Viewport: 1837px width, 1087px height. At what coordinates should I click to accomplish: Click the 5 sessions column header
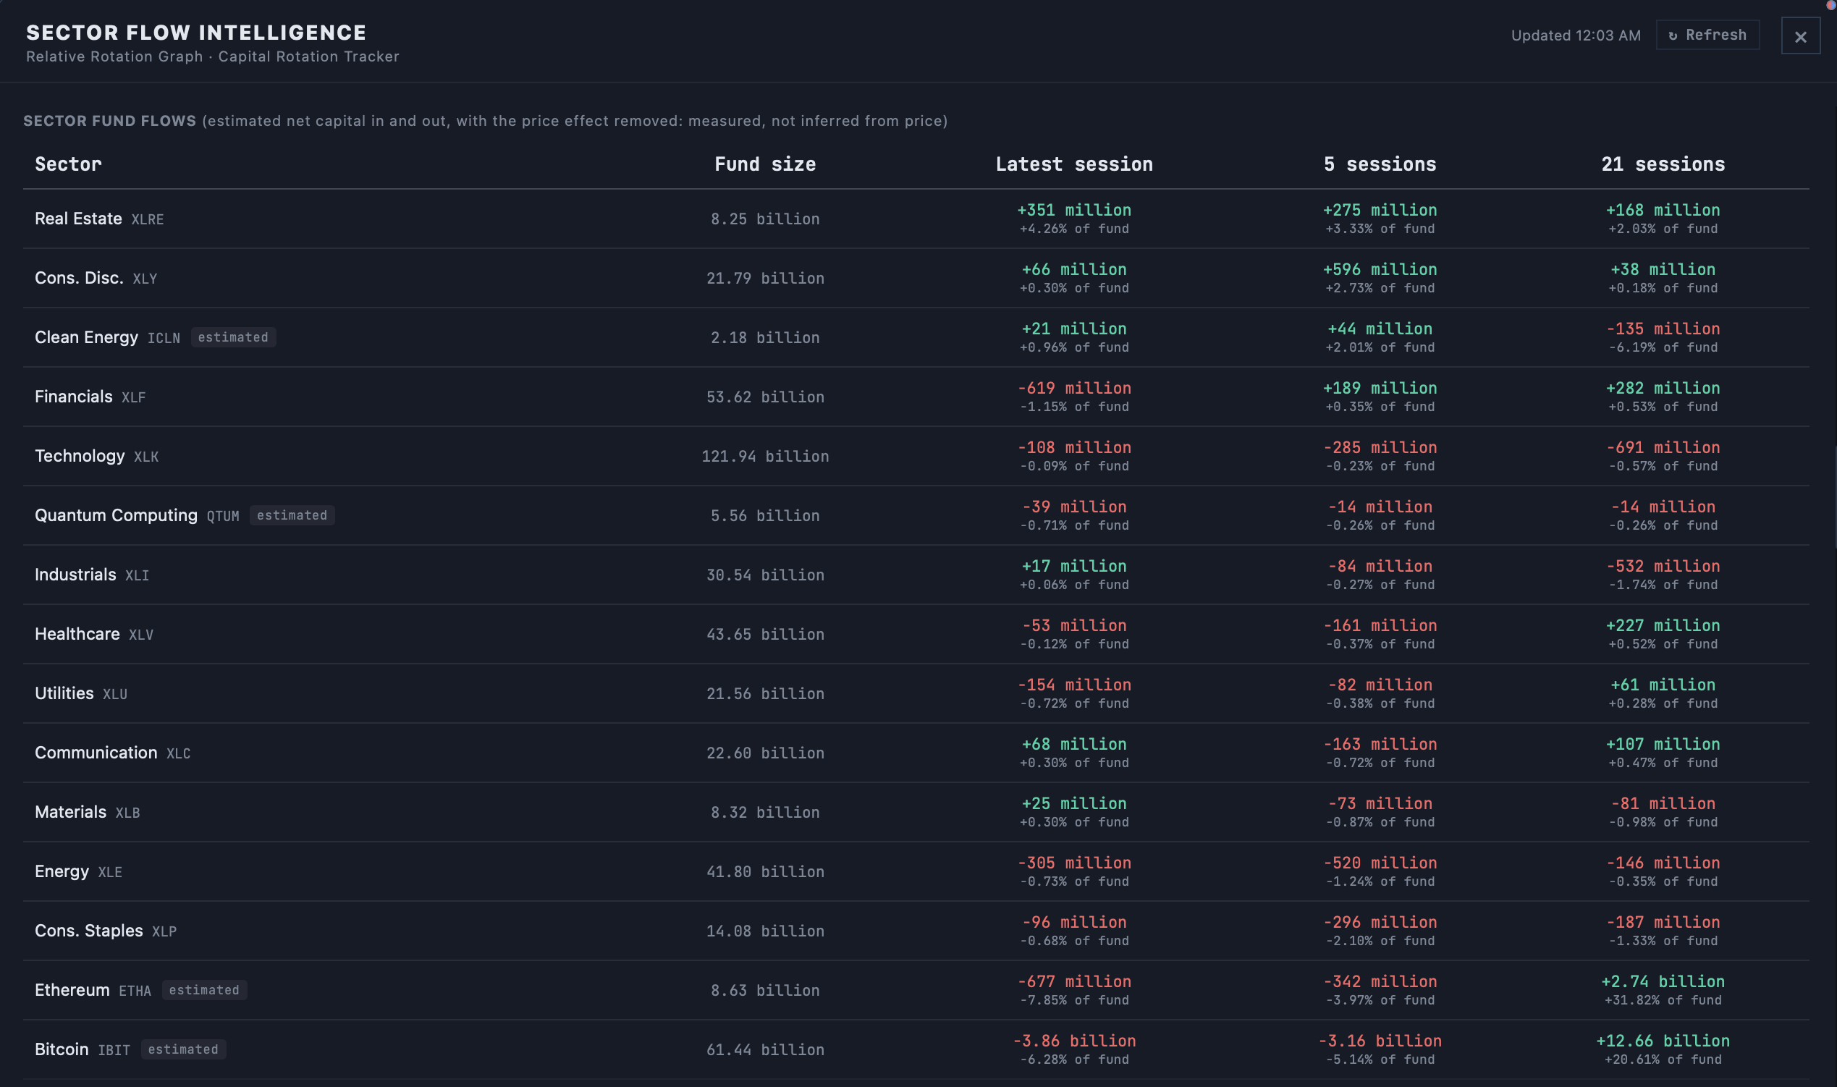pyautogui.click(x=1380, y=164)
